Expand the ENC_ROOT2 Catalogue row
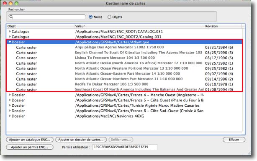The image size is (257, 161). pos(10,37)
